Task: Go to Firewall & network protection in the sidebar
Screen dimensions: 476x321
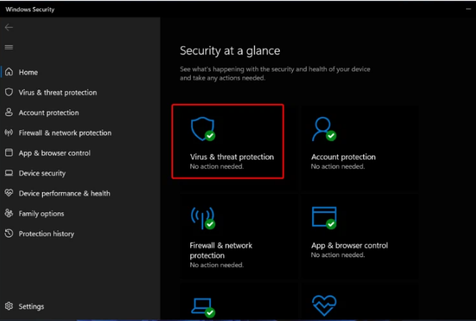Action: (x=65, y=133)
